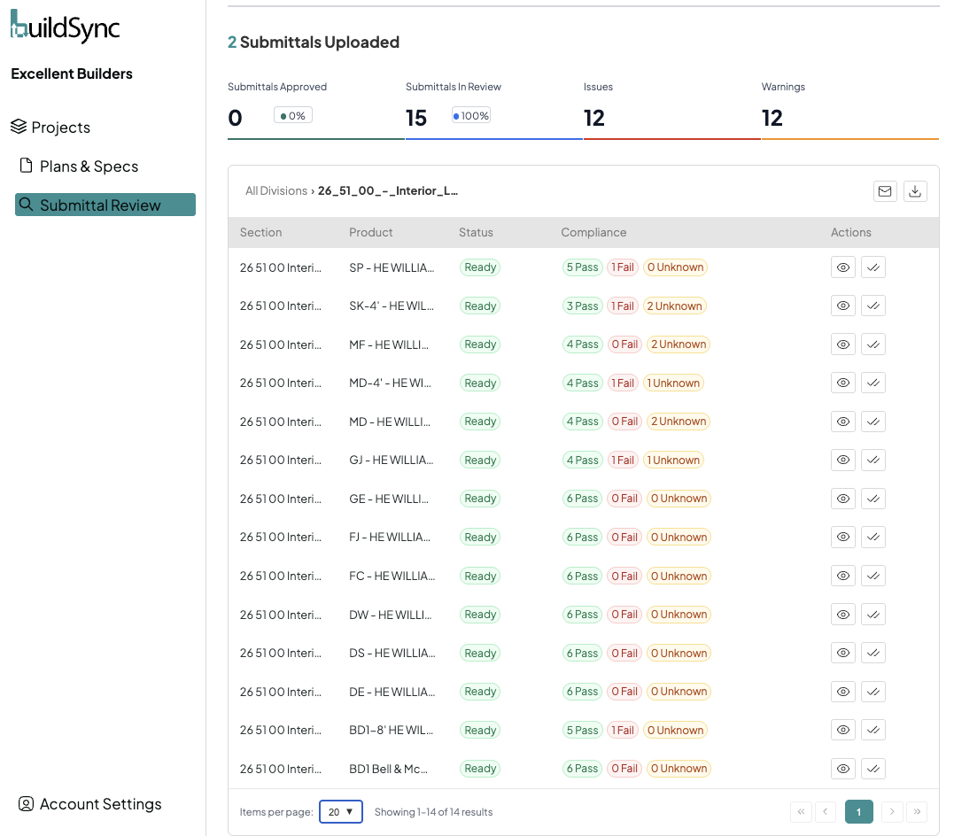
Task: Open the email submittal report icon
Action: point(885,190)
